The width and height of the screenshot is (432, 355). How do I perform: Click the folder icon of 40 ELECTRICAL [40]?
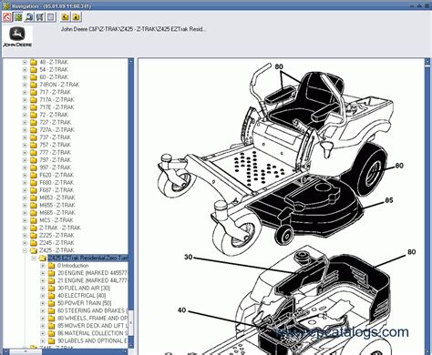pyautogui.click(x=51, y=296)
